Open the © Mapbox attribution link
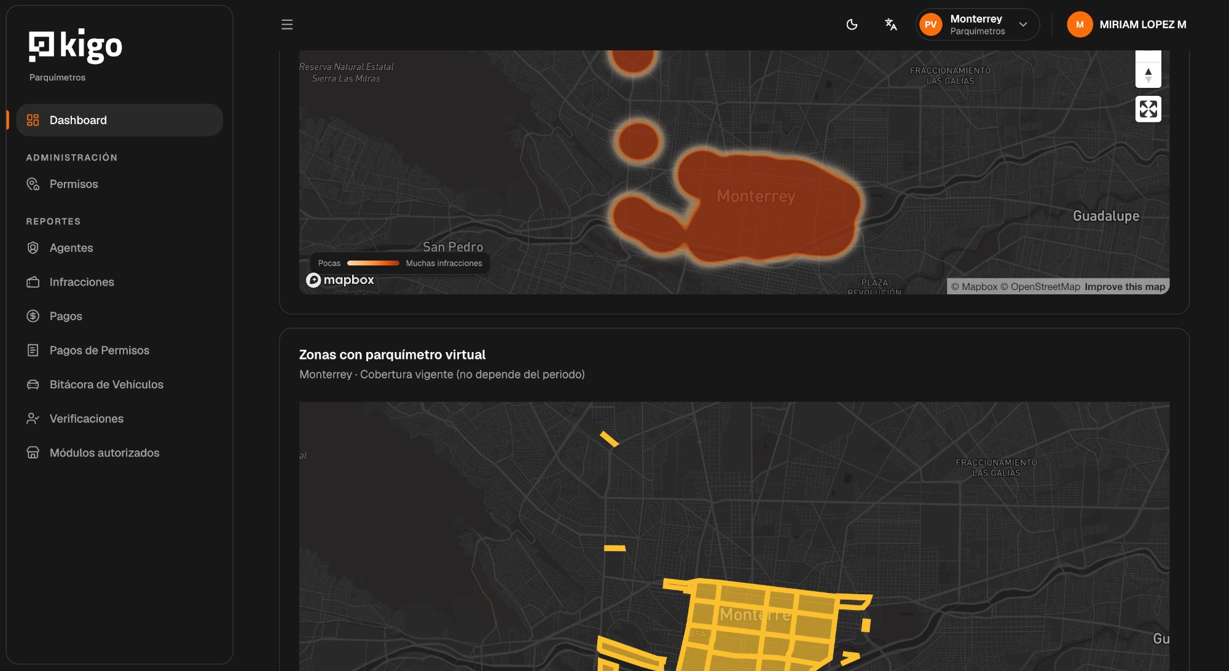 [x=974, y=286]
